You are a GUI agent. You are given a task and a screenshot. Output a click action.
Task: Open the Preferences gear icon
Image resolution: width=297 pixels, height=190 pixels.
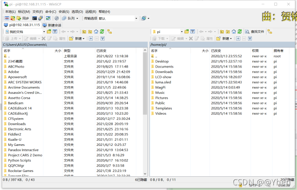tap(56, 18)
